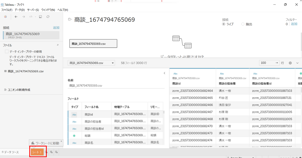Click the 総額 field name in fields list

pos(88,136)
